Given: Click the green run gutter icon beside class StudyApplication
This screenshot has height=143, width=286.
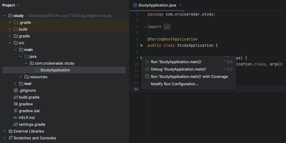Looking at the screenshot, I should click(x=142, y=45).
